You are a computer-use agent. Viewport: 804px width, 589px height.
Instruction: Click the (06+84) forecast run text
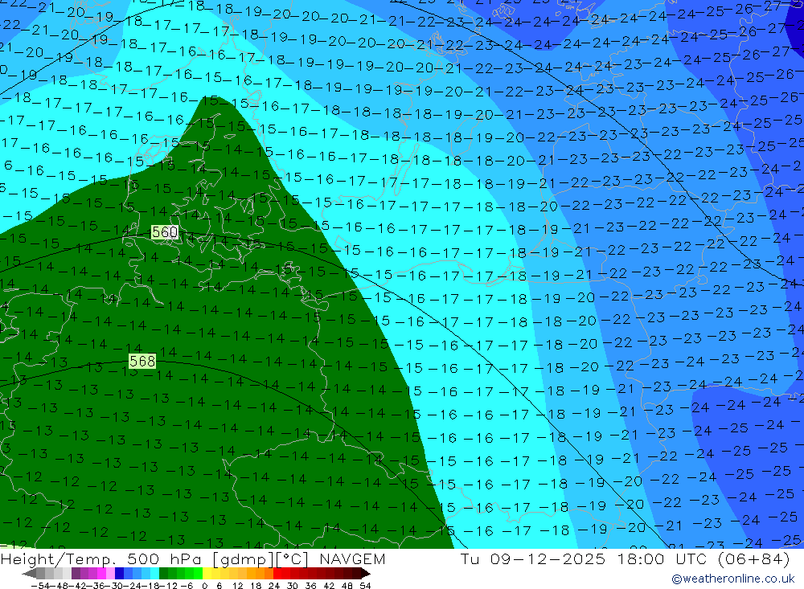pos(754,558)
